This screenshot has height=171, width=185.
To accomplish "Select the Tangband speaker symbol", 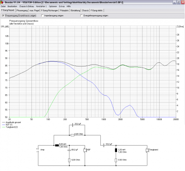I will tap(147, 150).
